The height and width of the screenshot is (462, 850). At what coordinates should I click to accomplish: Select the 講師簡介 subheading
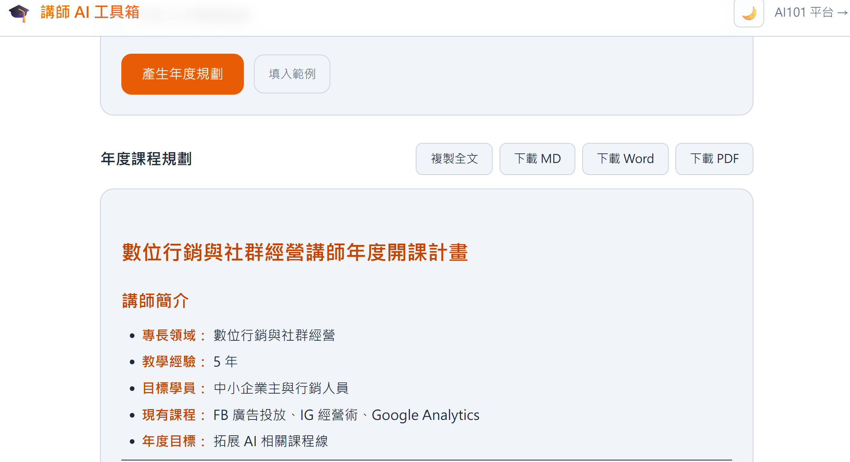pos(155,301)
